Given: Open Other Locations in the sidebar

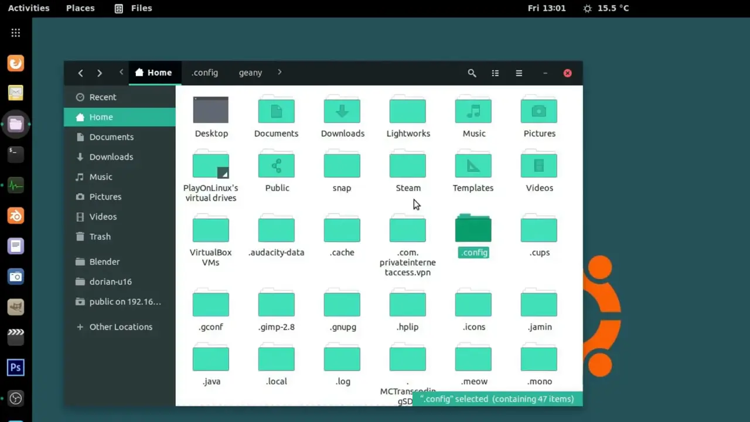Looking at the screenshot, I should (x=120, y=327).
